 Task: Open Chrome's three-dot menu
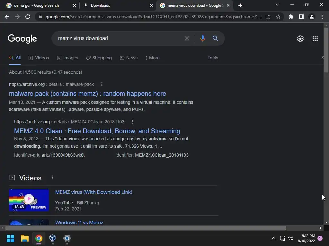[x=322, y=17]
